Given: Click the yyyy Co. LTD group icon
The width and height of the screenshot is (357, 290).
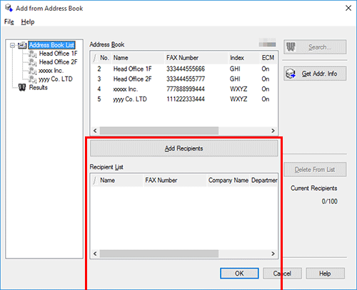Looking at the screenshot, I should 32,79.
